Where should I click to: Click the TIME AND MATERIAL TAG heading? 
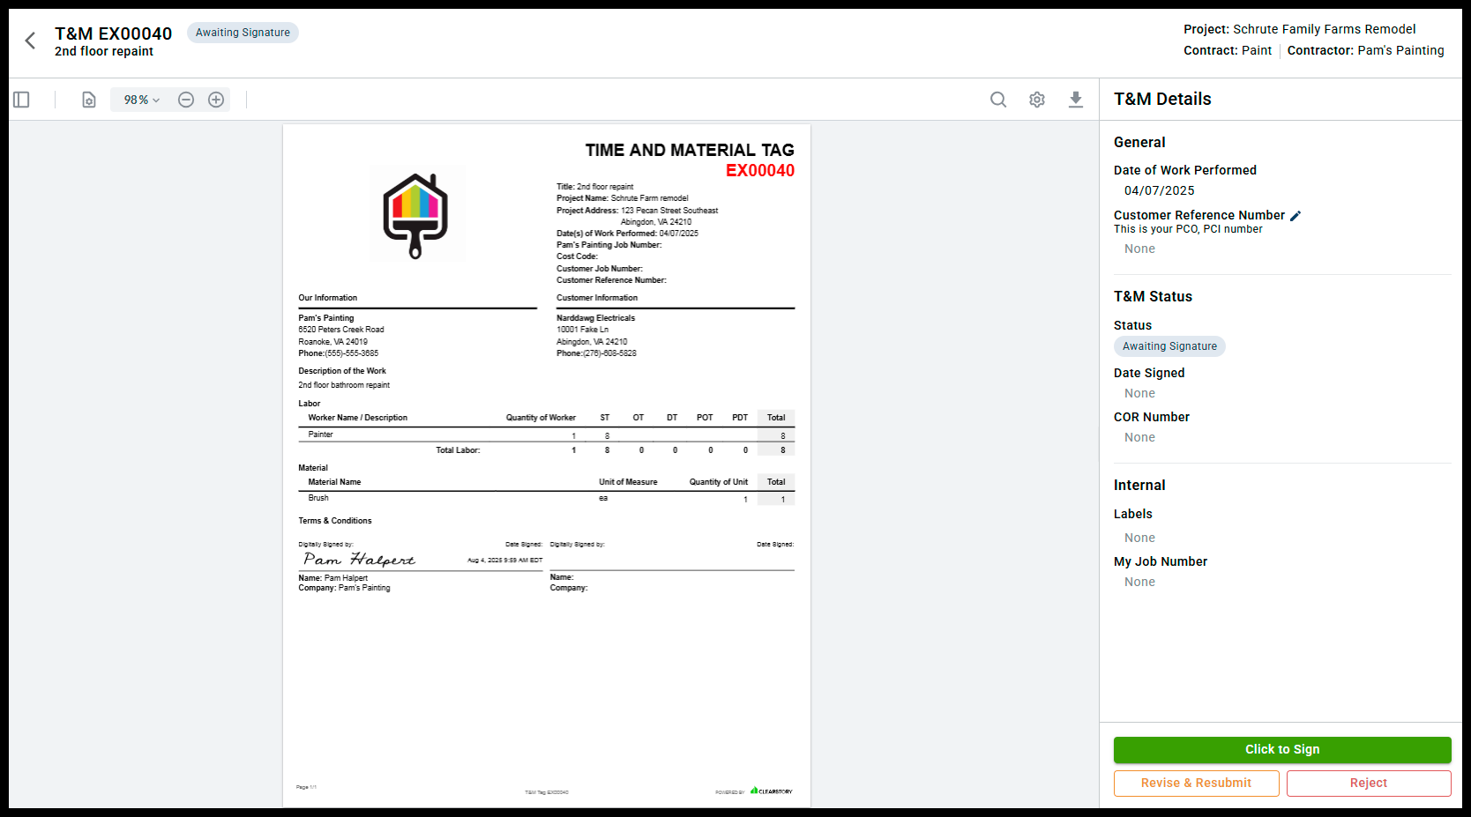690,150
